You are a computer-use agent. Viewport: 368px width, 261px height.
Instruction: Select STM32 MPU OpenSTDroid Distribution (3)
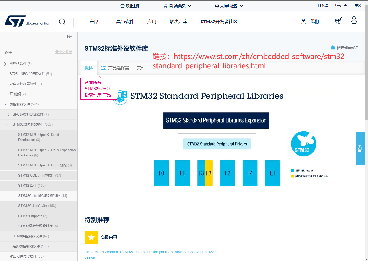(x=39, y=137)
